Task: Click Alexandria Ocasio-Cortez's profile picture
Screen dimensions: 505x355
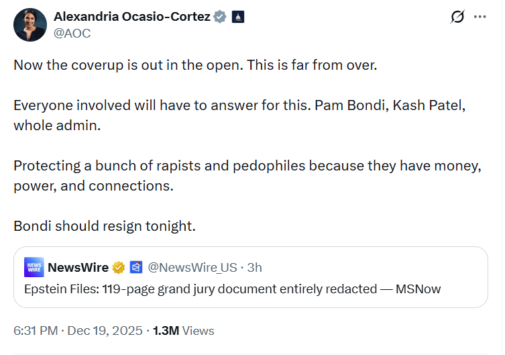Action: [29, 24]
